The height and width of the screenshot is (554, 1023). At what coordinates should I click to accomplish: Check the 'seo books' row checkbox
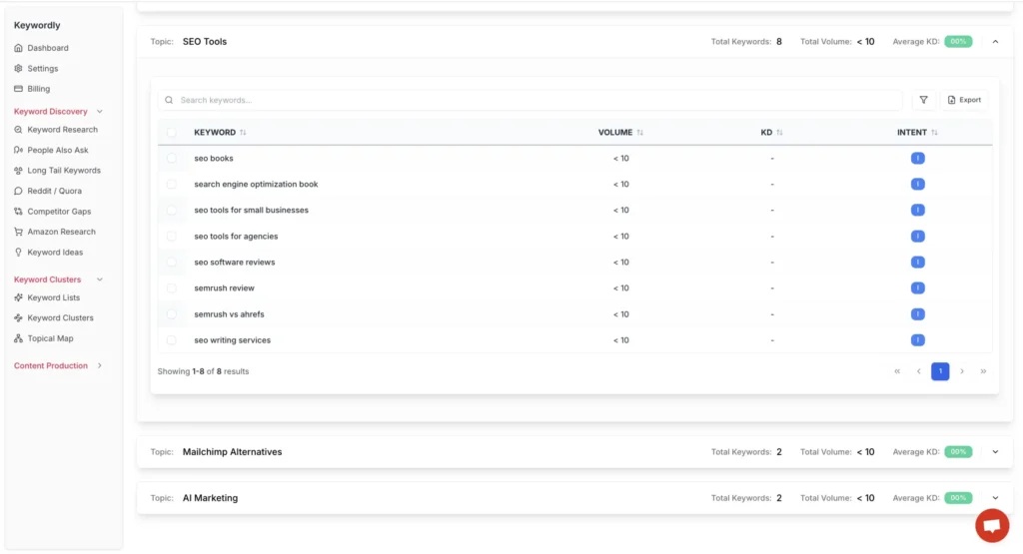[171, 159]
